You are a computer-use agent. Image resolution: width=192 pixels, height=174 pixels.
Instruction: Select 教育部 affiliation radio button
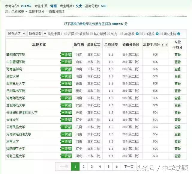click(77, 34)
